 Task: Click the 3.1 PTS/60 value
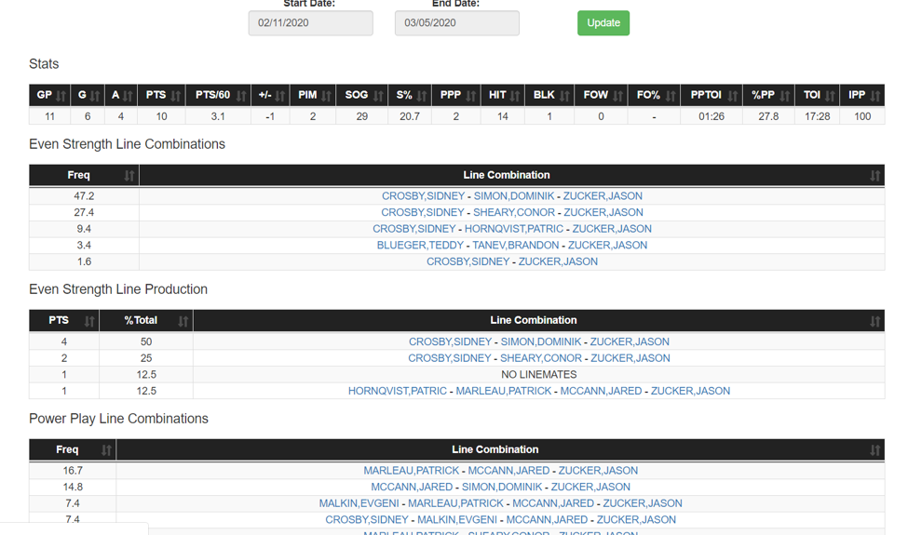(218, 117)
